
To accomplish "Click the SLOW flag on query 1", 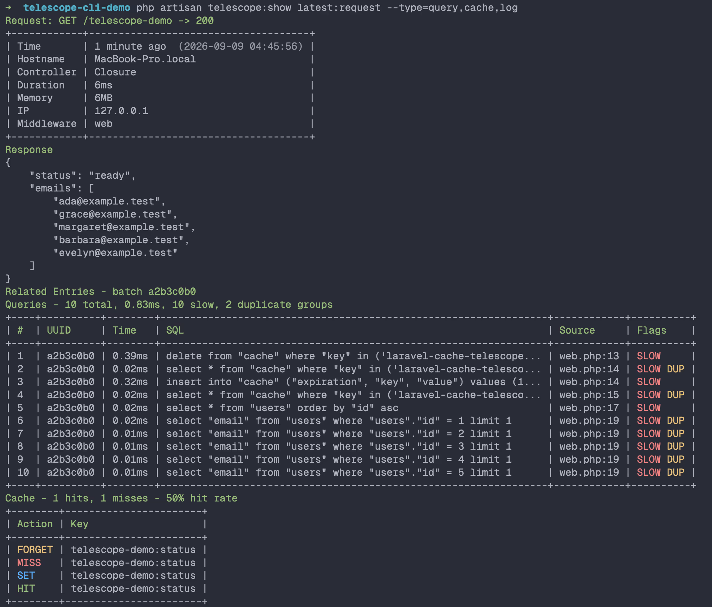I will pos(649,356).
